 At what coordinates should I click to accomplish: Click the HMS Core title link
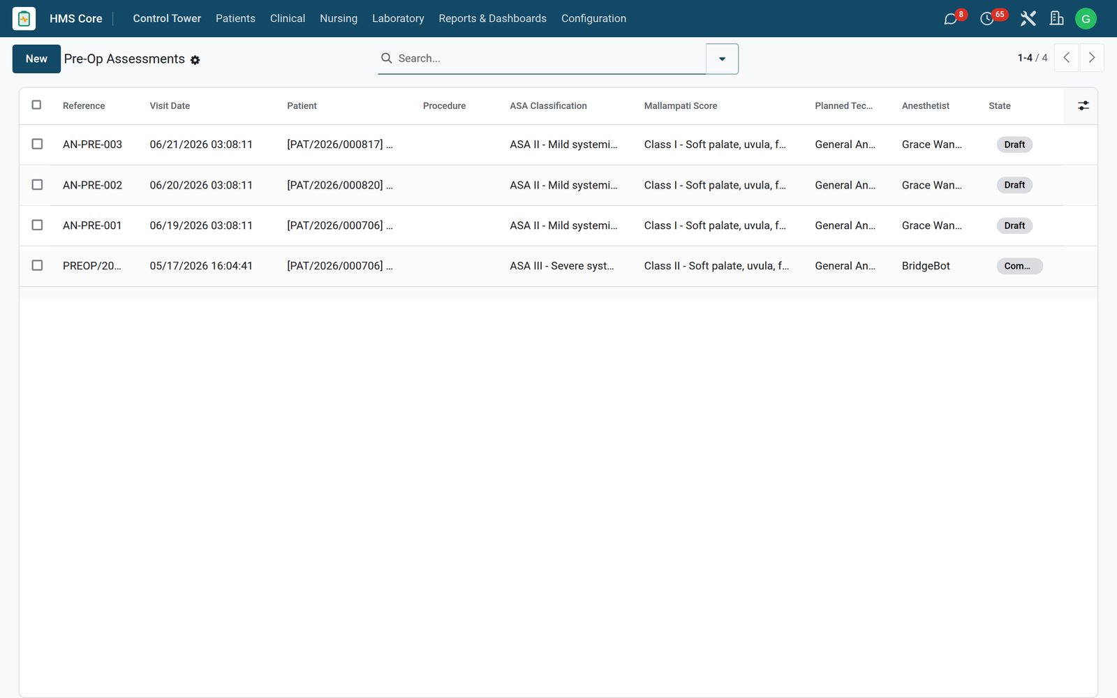(x=75, y=18)
